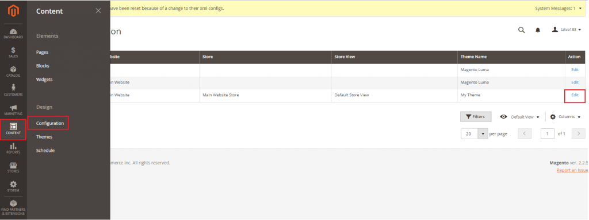589x220 pixels.
Task: Open the Stores sidebar section
Action: coord(13,168)
